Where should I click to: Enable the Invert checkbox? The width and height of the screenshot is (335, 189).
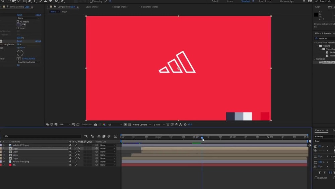(18, 28)
